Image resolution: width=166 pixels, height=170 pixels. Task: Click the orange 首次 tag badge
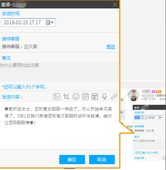click(159, 91)
